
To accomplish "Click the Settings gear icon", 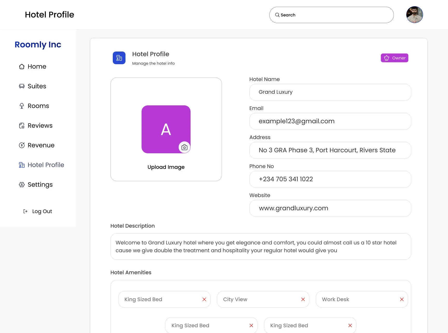I will pos(22,185).
